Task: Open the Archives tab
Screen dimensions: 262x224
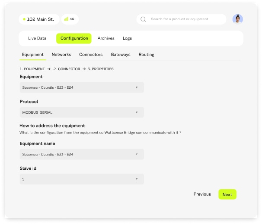Action: coord(106,38)
